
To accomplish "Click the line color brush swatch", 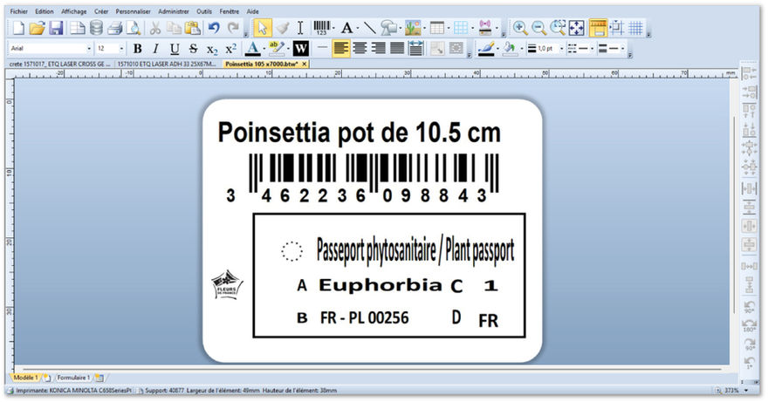I will (486, 49).
